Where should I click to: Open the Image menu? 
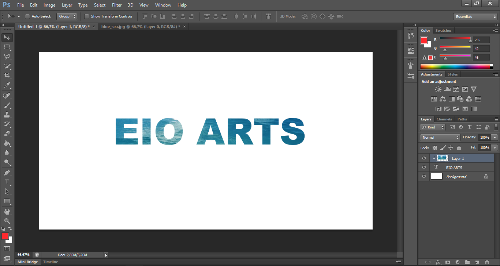pyautogui.click(x=49, y=5)
